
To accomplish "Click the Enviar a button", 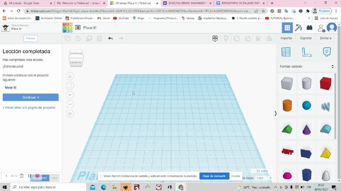I will tap(325, 38).
